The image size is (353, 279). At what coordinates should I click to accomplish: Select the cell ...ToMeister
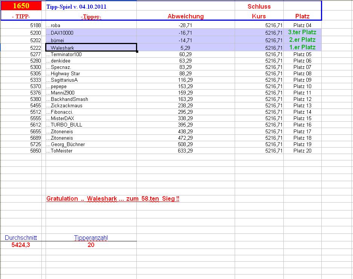point(91,151)
